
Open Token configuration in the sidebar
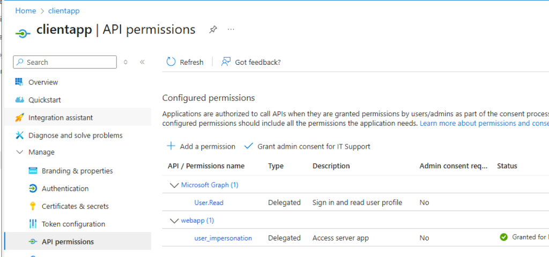pos(73,224)
